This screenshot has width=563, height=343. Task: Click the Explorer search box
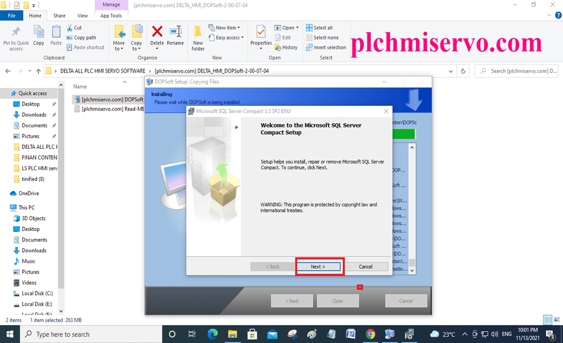tap(516, 71)
